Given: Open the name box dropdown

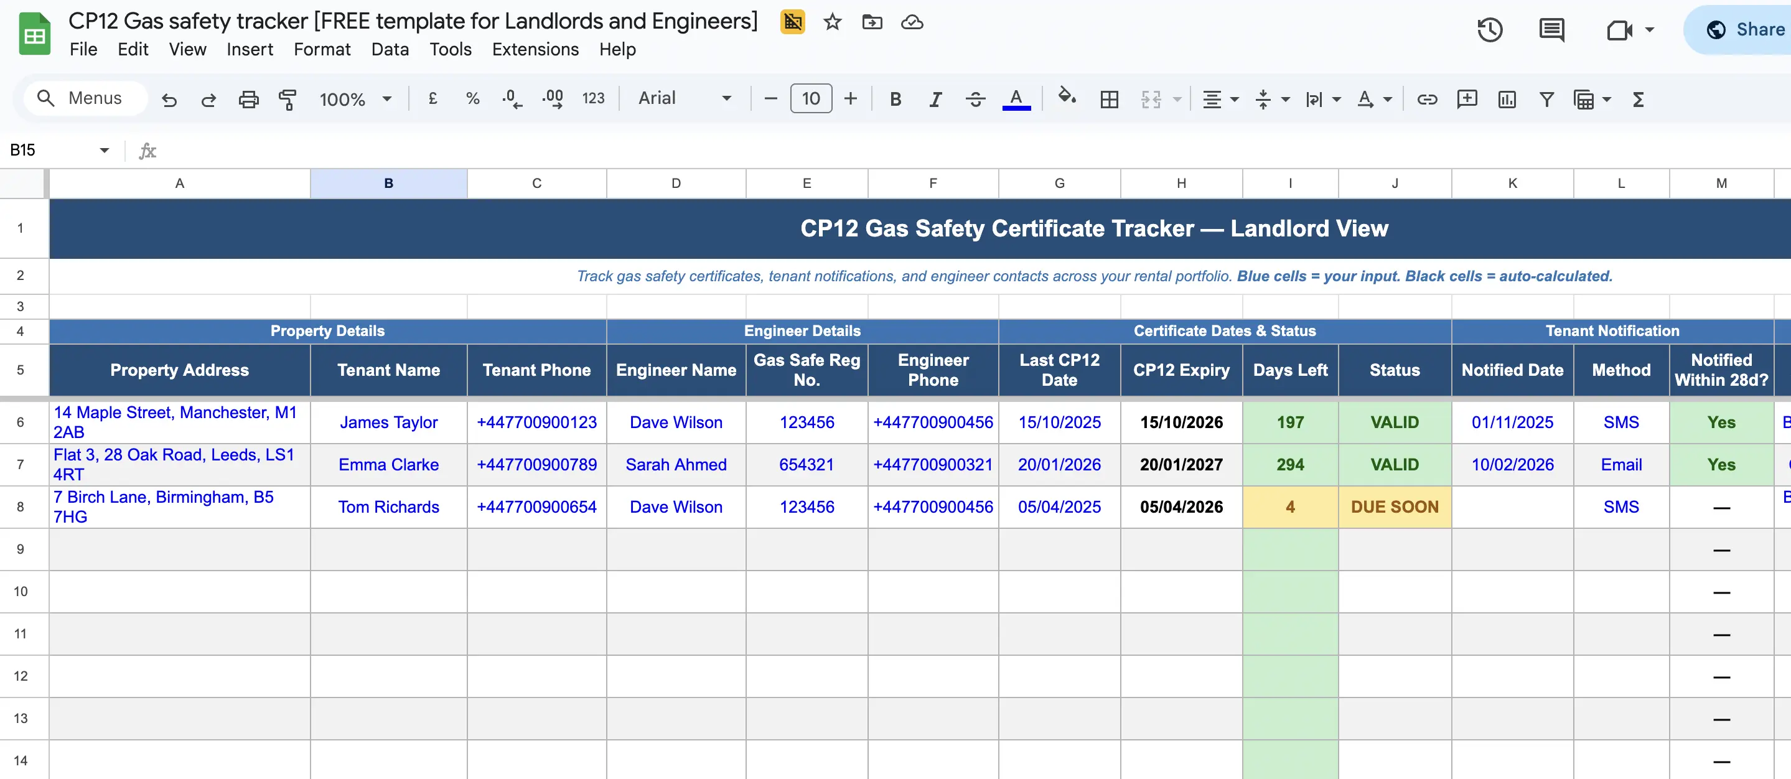Looking at the screenshot, I should [x=105, y=149].
